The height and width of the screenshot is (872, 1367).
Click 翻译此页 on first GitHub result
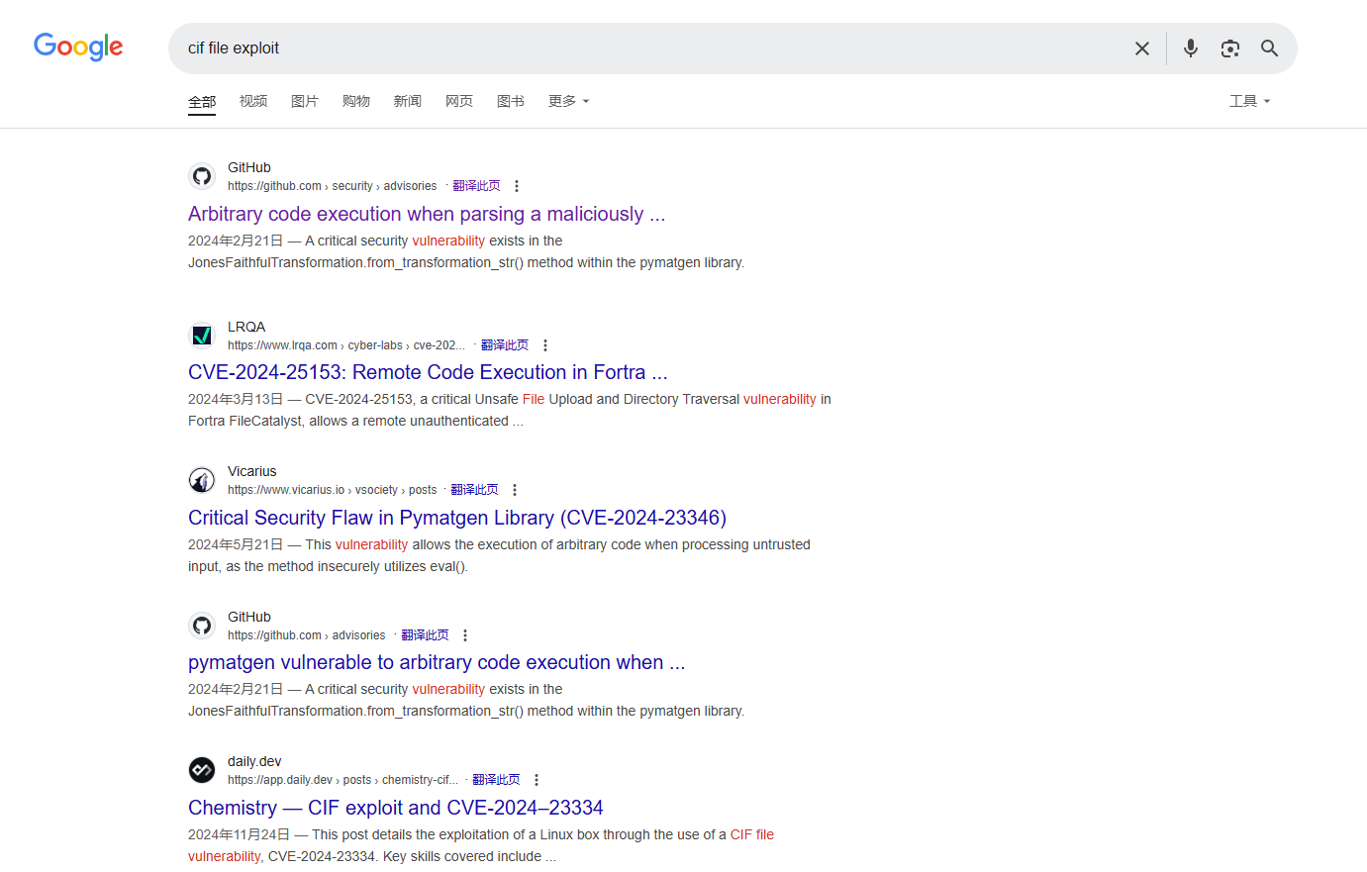point(476,186)
